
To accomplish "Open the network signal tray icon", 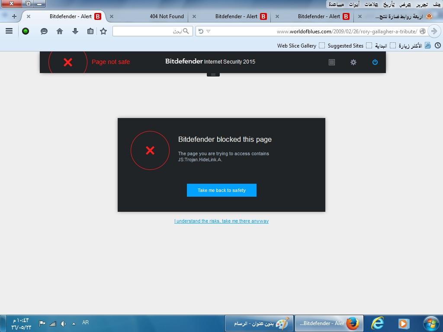I will [52, 324].
